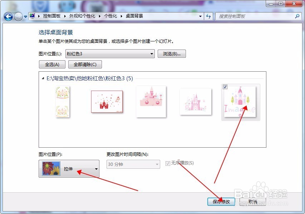
Task: Select 外观和个性化 in the breadcrumb path
Action: (x=82, y=16)
